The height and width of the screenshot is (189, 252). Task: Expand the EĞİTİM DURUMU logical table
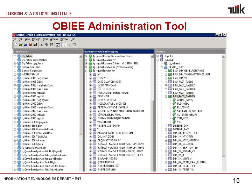click(91, 89)
